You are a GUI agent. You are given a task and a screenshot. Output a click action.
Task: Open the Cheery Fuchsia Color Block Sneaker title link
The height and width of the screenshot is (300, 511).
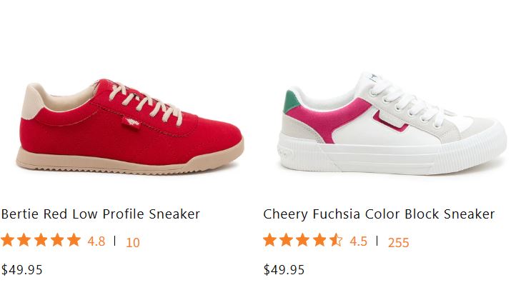(379, 214)
